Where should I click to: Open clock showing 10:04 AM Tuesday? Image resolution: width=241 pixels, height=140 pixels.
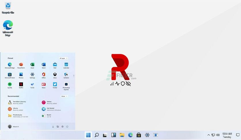(x=227, y=135)
